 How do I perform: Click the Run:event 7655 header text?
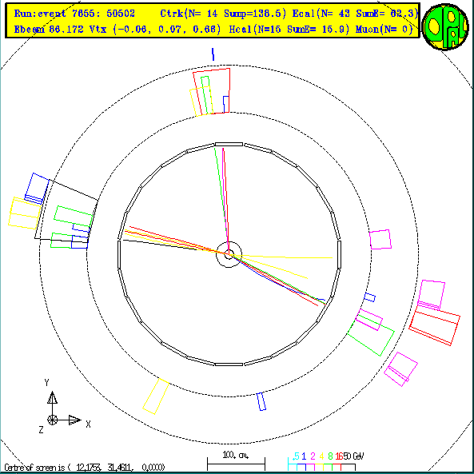pos(74,14)
